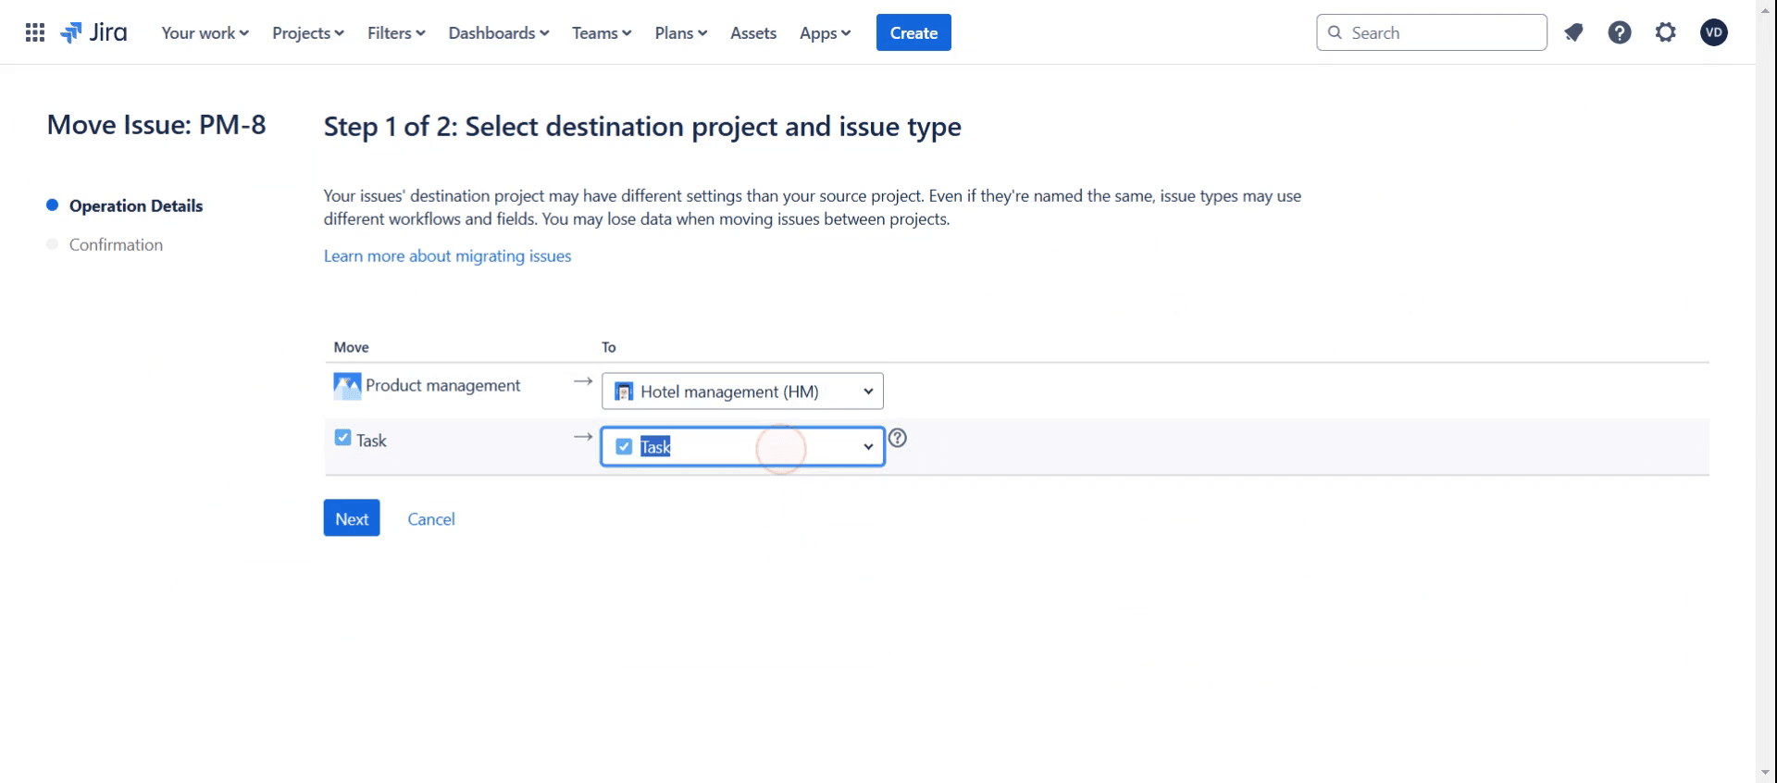
Task: Expand the Projects menu
Action: [307, 33]
